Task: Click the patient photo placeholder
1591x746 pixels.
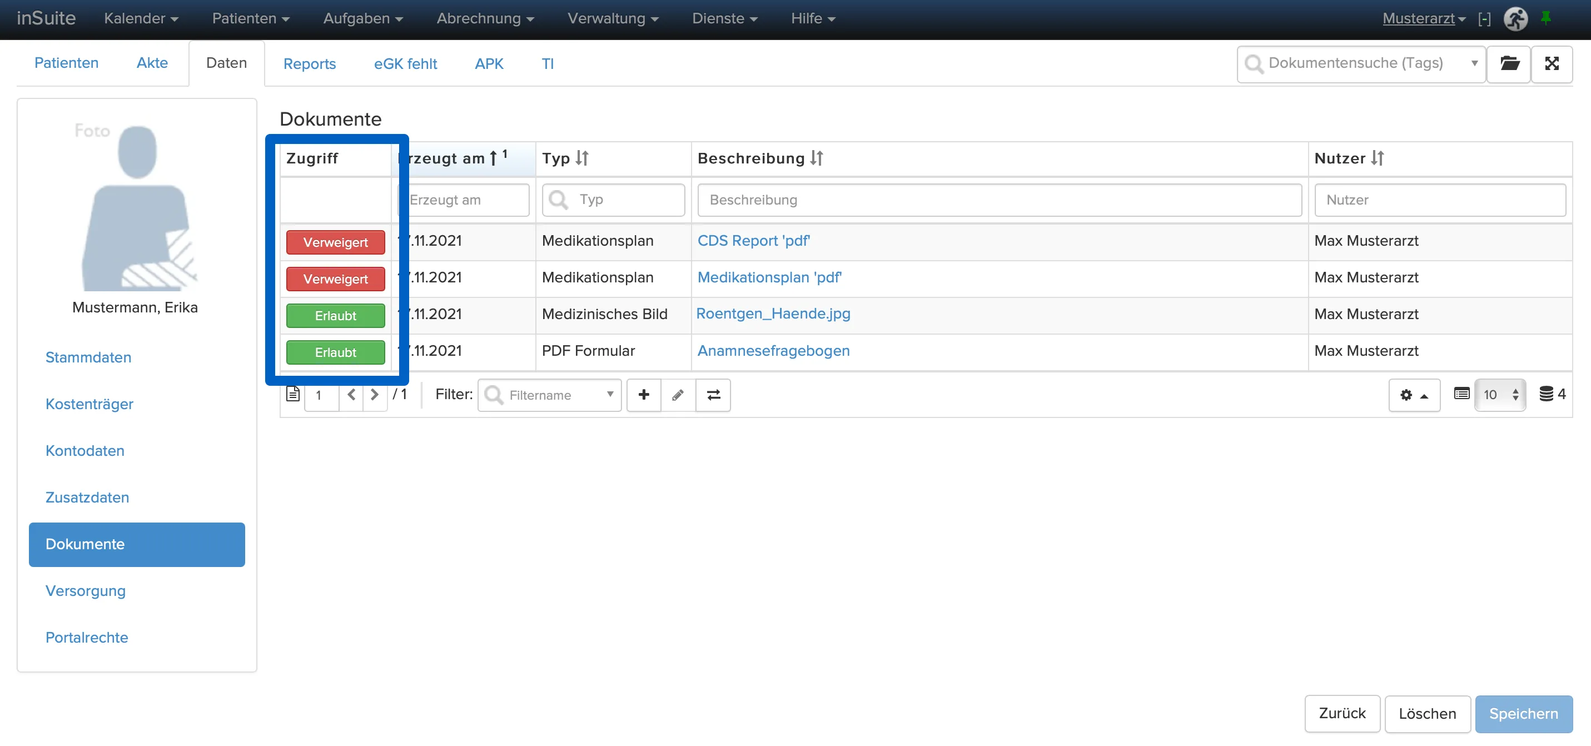Action: coord(137,207)
